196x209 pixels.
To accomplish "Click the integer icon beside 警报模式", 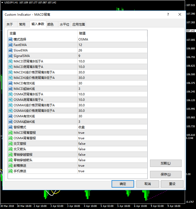I will (10, 127).
